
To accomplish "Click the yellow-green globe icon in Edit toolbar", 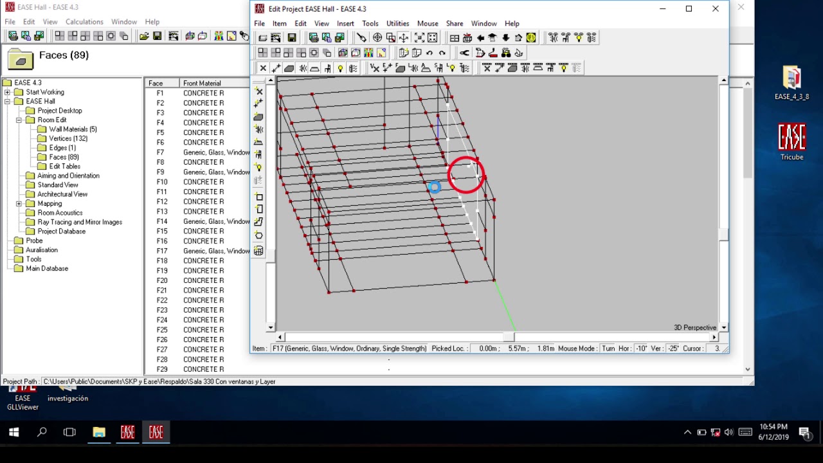I will 531,38.
